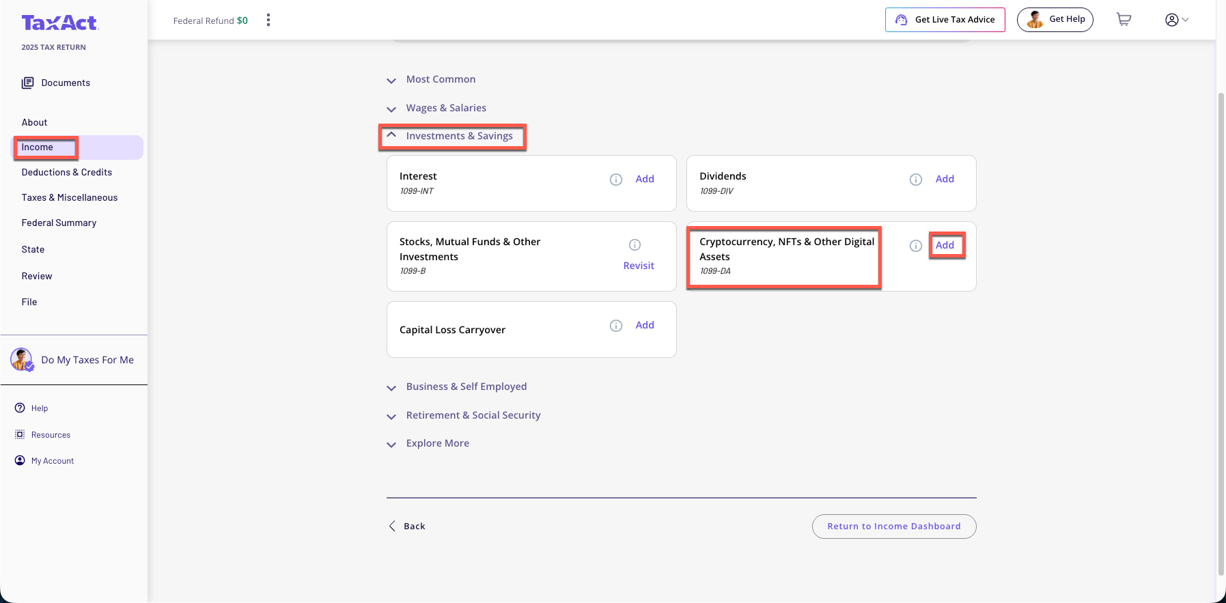This screenshot has width=1226, height=603.
Task: Click the shopping cart icon
Action: (1124, 20)
